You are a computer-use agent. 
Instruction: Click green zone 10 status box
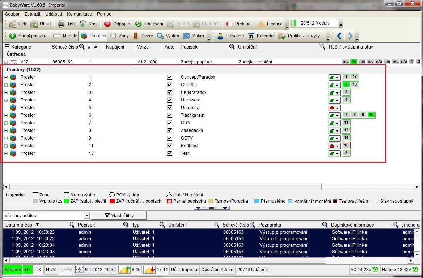point(371,115)
